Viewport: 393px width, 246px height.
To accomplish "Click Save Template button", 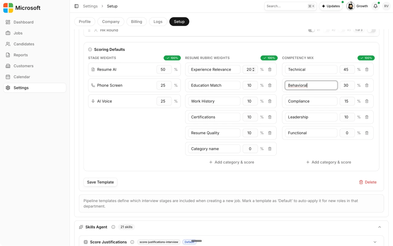I will 100,182.
